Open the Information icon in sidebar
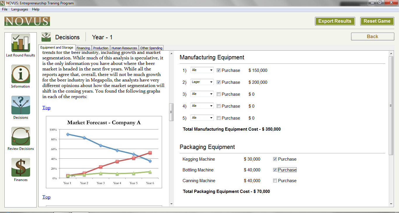399x213 pixels. [x=21, y=74]
